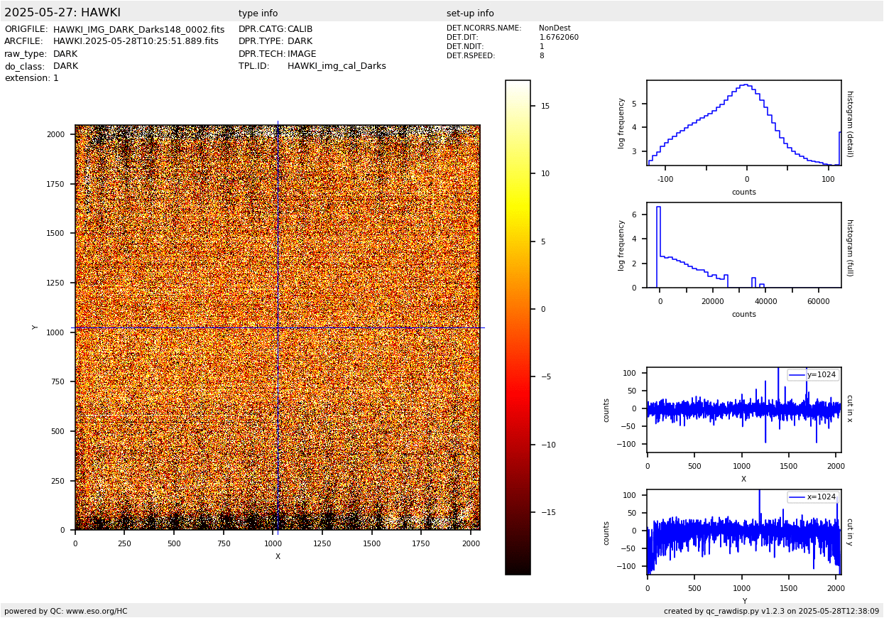The image size is (884, 618).
Task: Click the DET.DIT value 1.6762060
Action: (559, 38)
